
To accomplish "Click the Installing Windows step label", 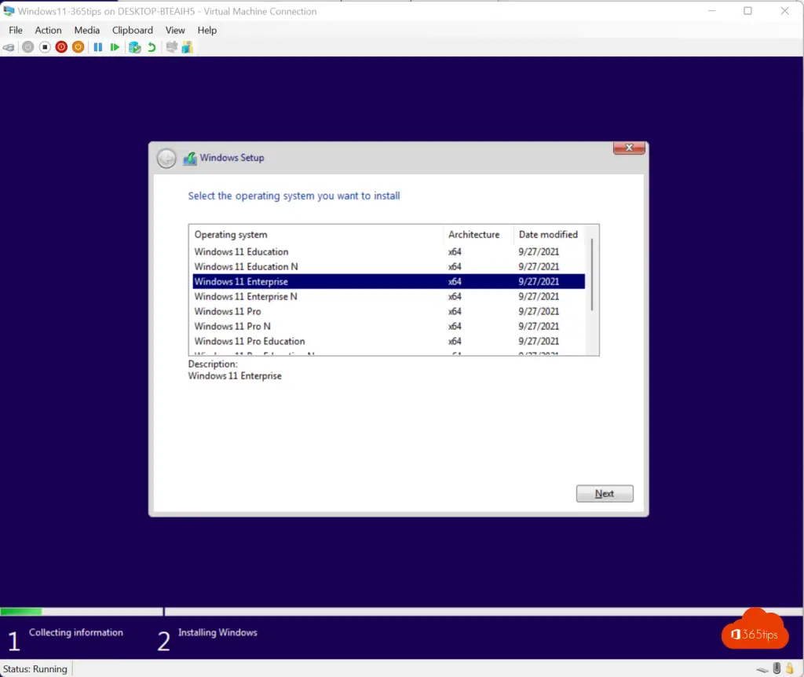I will click(218, 632).
